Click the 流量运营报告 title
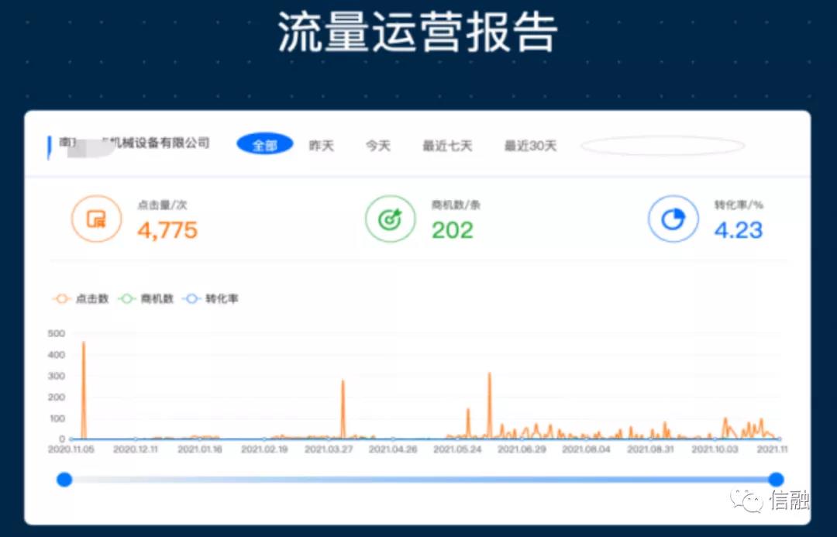 (418, 32)
